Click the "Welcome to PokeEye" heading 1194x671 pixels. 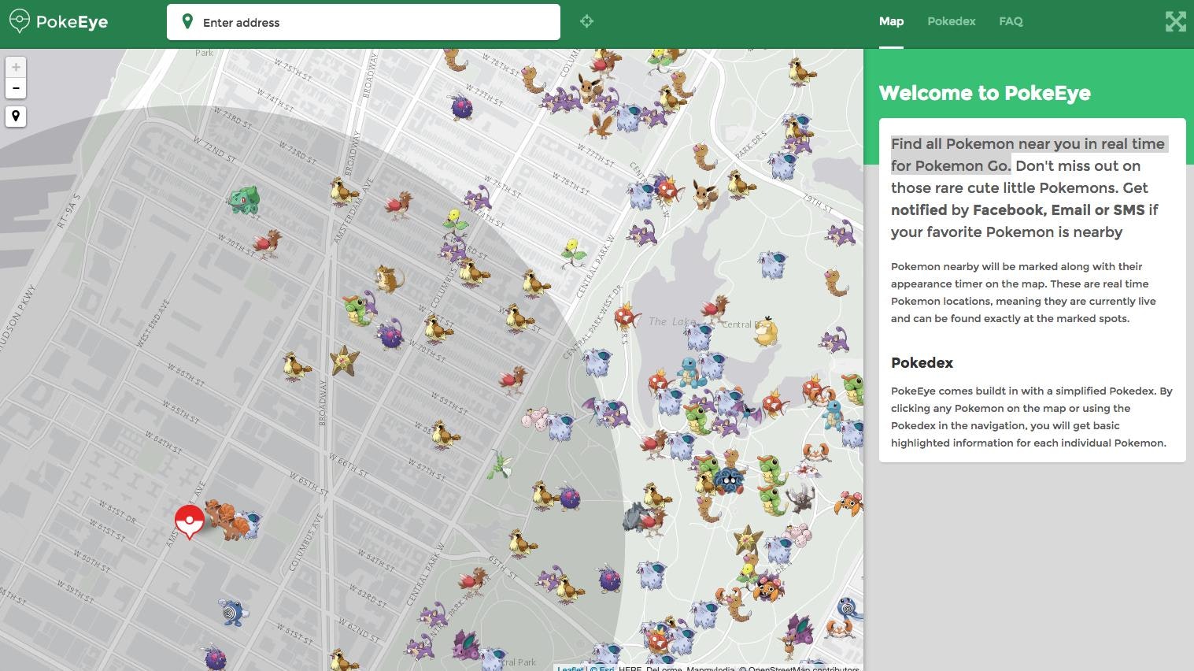coord(985,93)
